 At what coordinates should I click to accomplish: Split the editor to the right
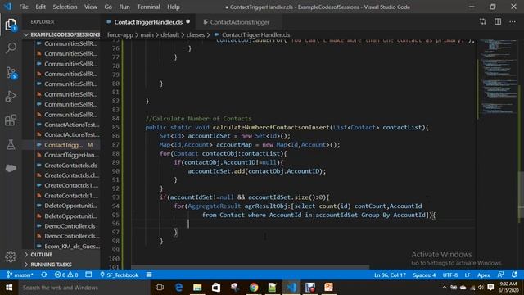498,22
